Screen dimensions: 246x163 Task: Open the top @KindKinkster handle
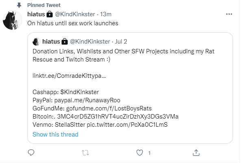pos(75,14)
